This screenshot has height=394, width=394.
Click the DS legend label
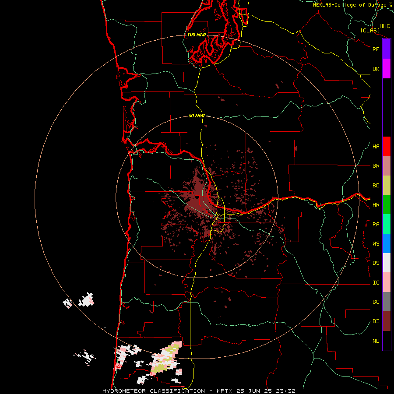tap(376, 263)
